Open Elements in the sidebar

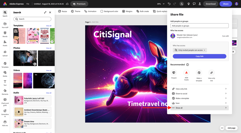[x=5, y=92]
